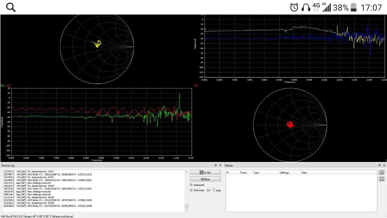Remove marker using the minus icon
Image resolution: width=387 pixels, height=218 pixels.
[382, 179]
